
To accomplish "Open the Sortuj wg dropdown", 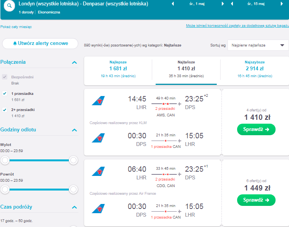I will click(258, 45).
